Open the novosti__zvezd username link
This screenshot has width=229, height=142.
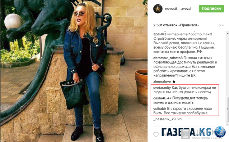click(178, 9)
